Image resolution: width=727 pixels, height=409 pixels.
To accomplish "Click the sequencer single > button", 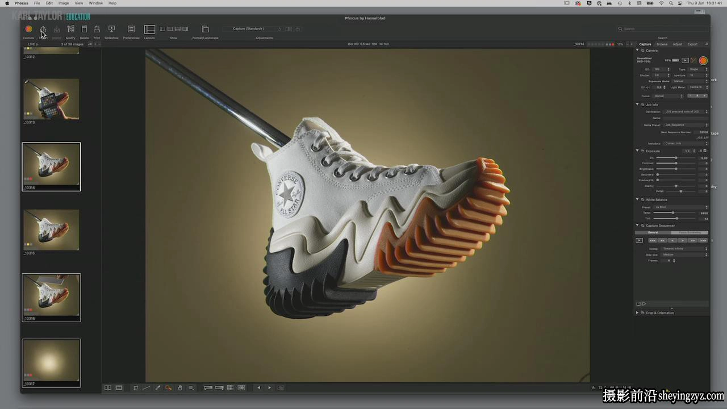I will point(683,240).
